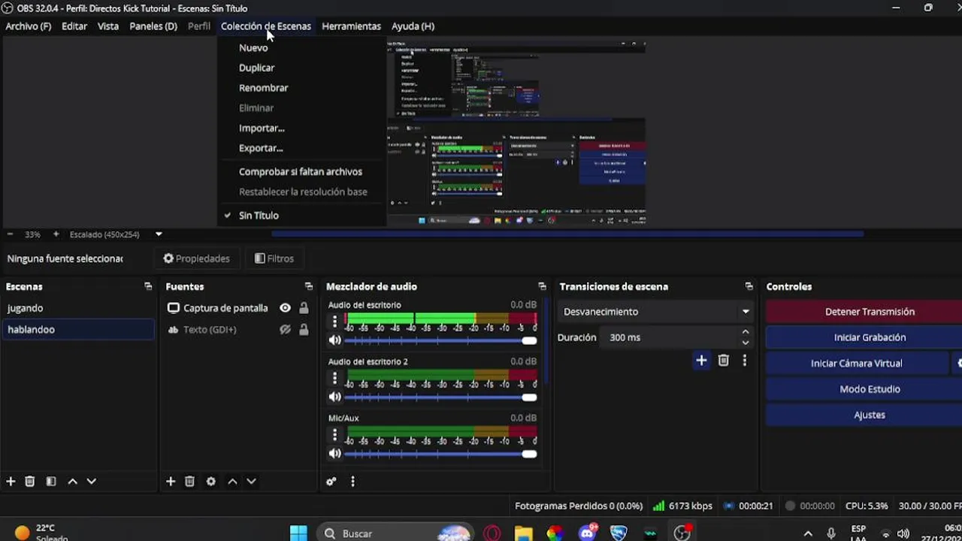
Task: Move scene up arrow in Escenas panel
Action: tap(72, 482)
